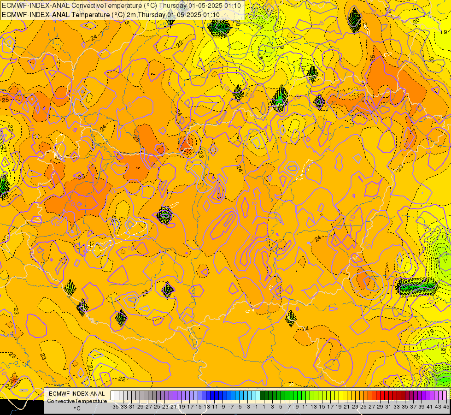Click the '-21' value on the legend scale
This screenshot has width=451, height=415.
173,407
